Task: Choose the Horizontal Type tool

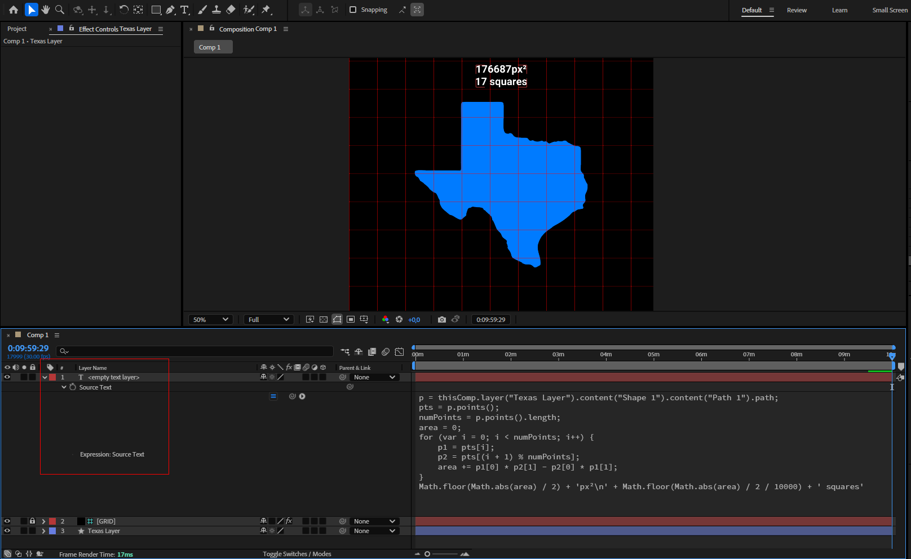Action: [184, 10]
